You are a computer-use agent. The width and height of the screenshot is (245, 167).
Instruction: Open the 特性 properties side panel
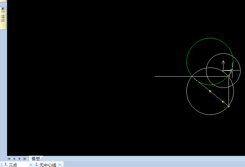pyautogui.click(x=3, y=18)
